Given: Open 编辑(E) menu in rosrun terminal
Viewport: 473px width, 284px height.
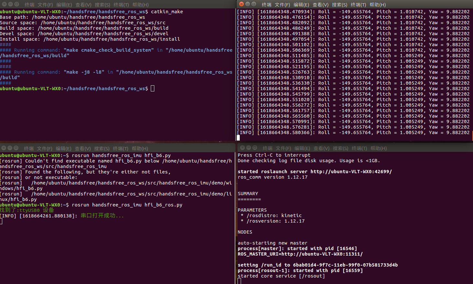Looking at the screenshot, I should coord(63,148).
